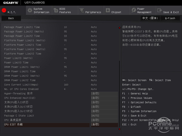The height and width of the screenshot is (136, 182).
Task: Open the Chipset tab
Action: click(117, 10)
